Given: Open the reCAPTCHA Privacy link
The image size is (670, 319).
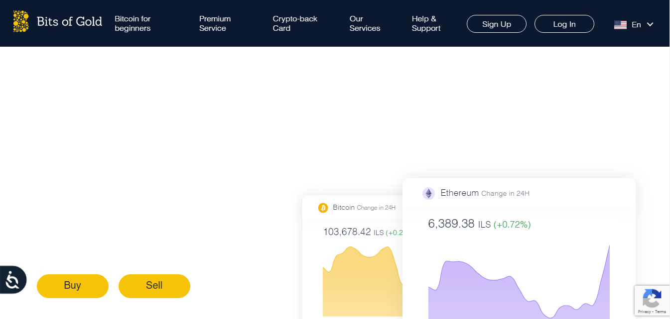Looking at the screenshot, I should (x=644, y=312).
